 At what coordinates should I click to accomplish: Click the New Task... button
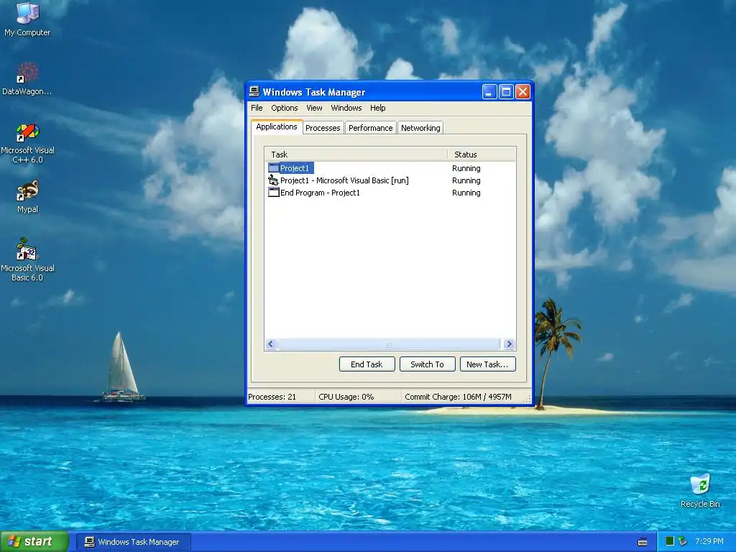coord(488,364)
